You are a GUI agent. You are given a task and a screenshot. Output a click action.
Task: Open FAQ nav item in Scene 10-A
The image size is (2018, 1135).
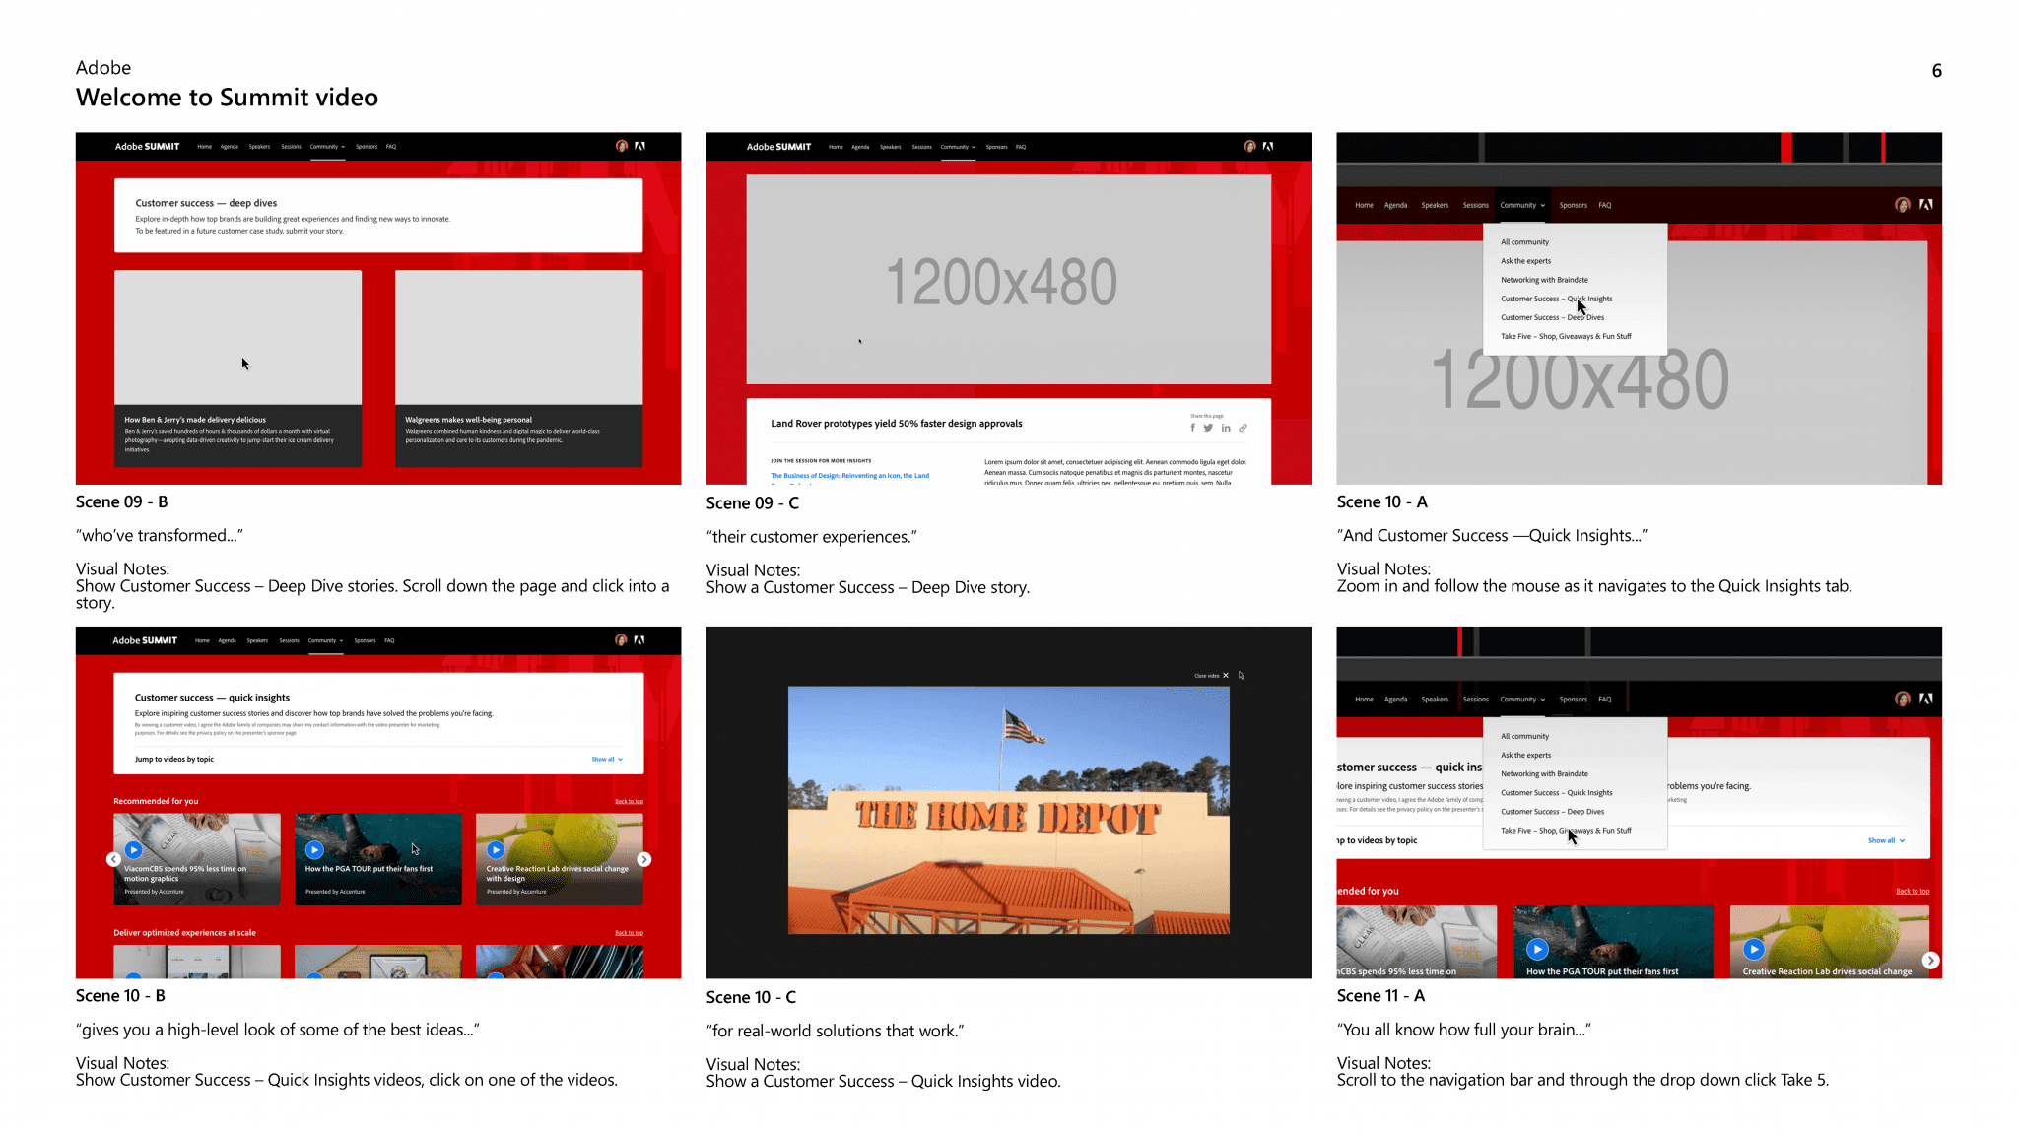point(1605,205)
